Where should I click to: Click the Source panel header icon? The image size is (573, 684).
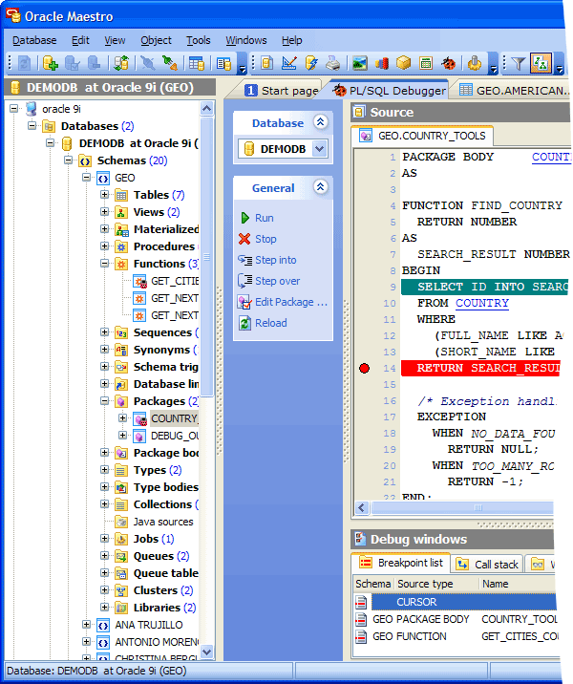pos(359,112)
